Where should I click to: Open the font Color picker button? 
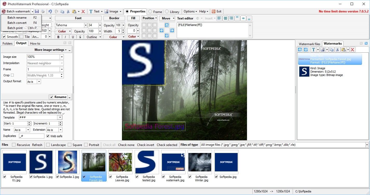[63, 31]
